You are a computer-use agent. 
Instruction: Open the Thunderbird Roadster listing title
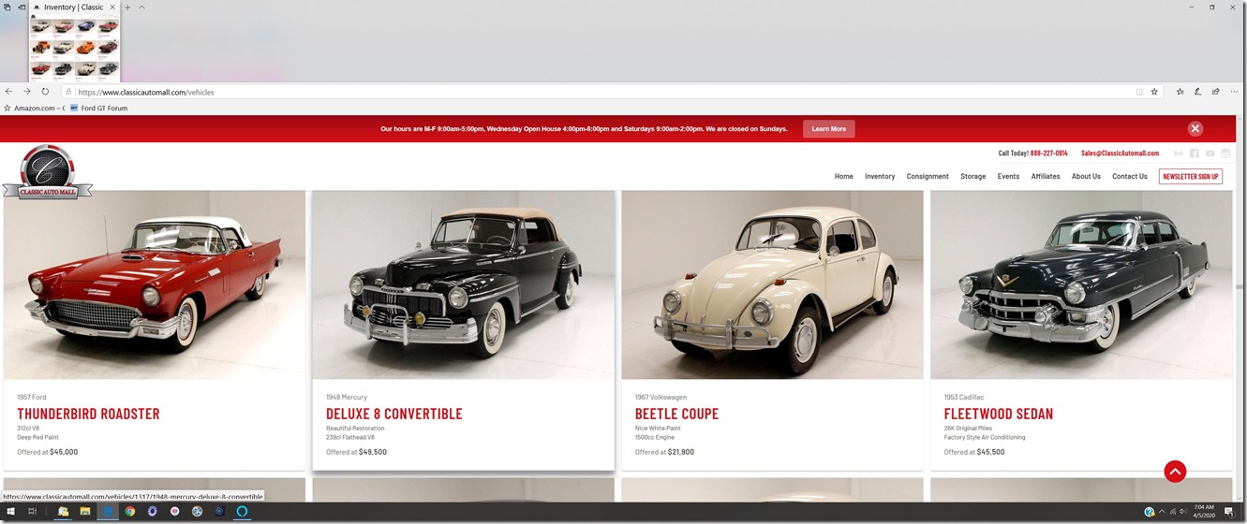(x=88, y=414)
